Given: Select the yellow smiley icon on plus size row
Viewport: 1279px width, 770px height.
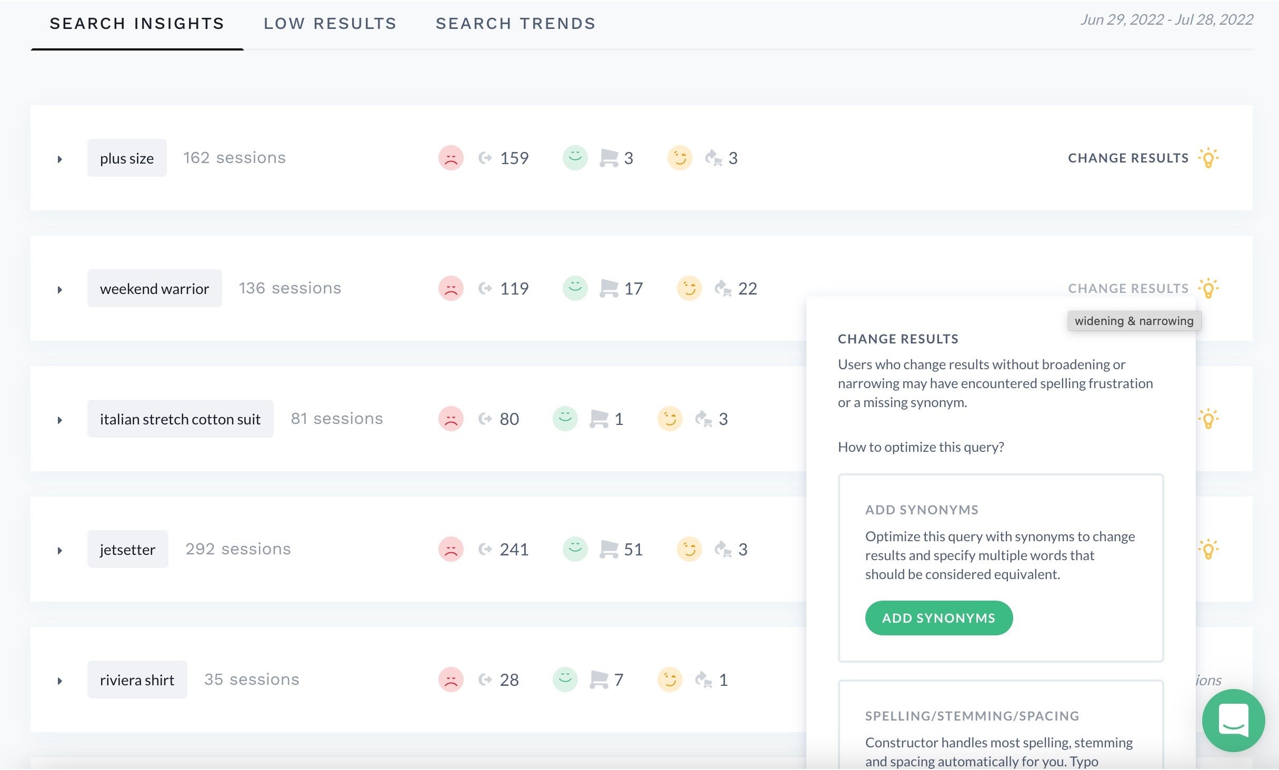Looking at the screenshot, I should (x=679, y=157).
